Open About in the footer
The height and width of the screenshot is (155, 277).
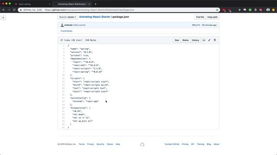216,144
